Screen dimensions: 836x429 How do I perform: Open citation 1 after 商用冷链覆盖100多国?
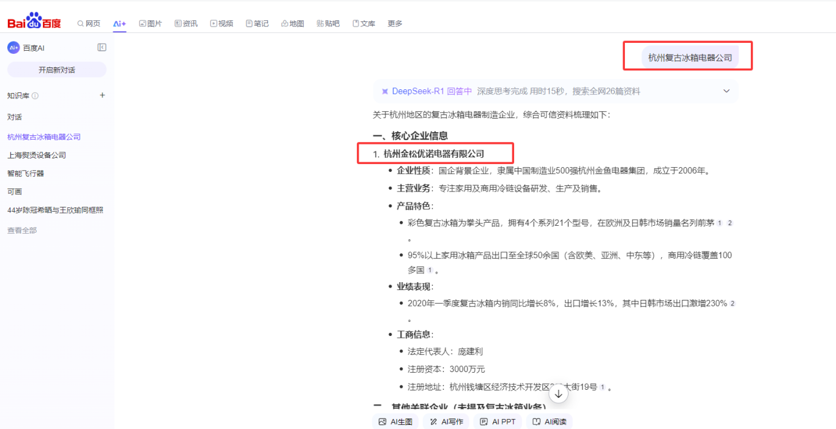(430, 270)
